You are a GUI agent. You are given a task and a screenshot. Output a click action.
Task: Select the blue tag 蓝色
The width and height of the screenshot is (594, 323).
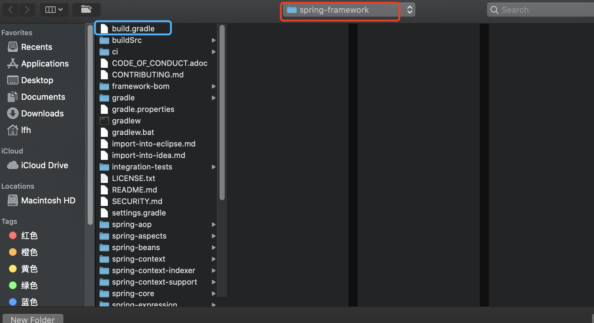pyautogui.click(x=23, y=302)
